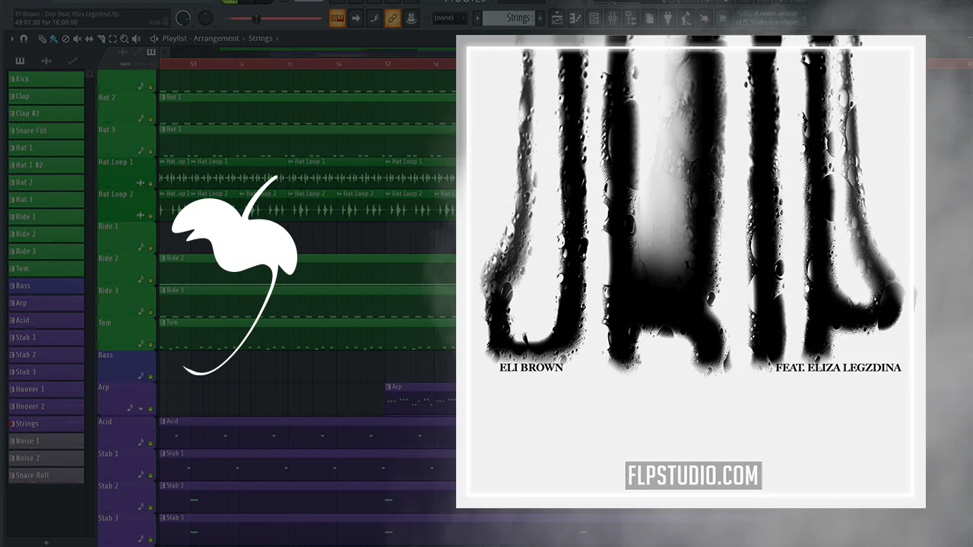Select the Hoover 1 pattern
Viewport: 973px width, 547px height.
click(46, 389)
